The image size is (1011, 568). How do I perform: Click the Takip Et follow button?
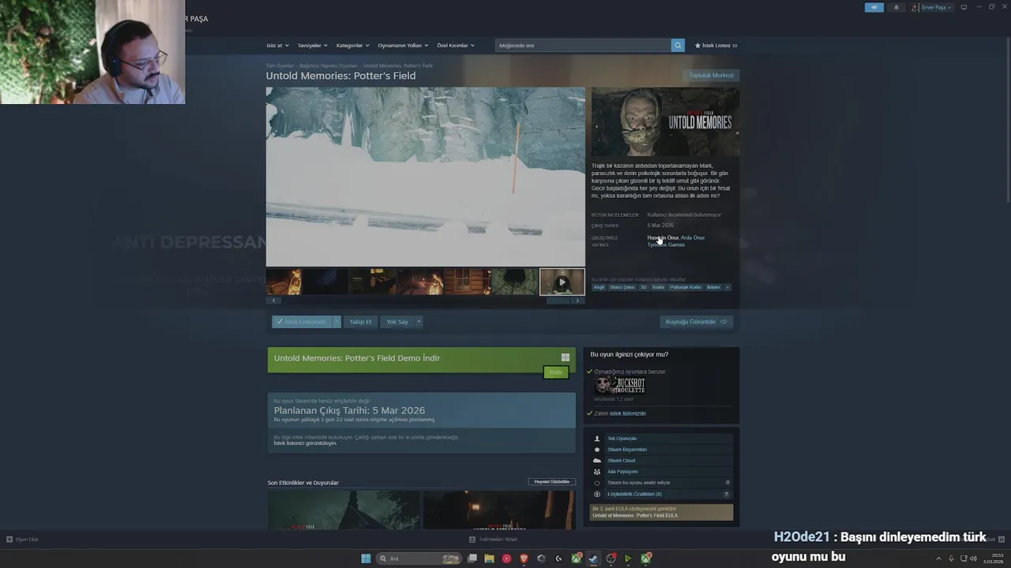coord(360,322)
